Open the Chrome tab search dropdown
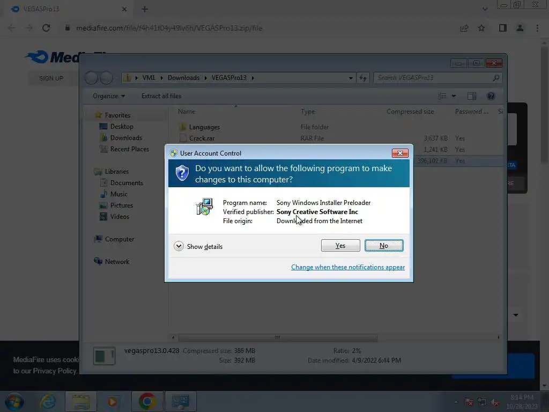 coord(485,9)
